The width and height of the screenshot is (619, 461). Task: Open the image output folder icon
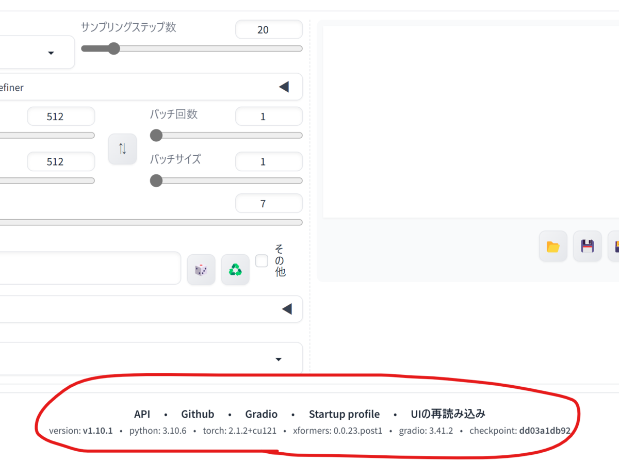(x=552, y=246)
